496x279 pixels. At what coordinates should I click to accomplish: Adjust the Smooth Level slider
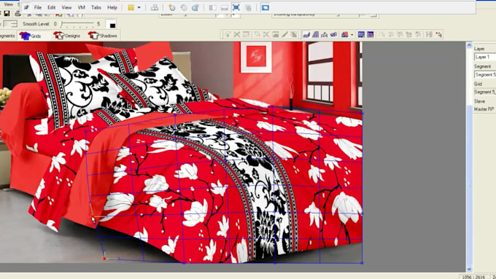pos(78,24)
